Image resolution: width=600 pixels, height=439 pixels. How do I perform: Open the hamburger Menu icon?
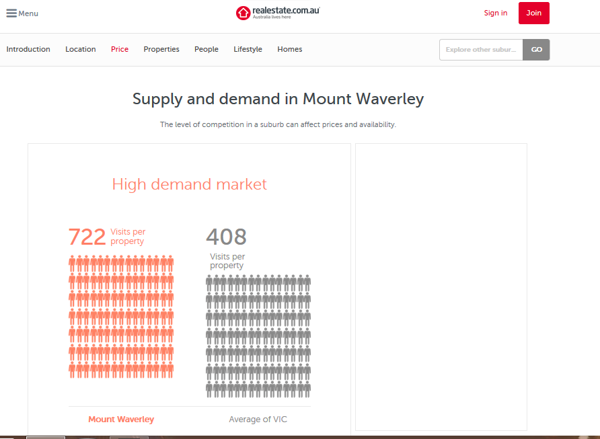(x=11, y=13)
